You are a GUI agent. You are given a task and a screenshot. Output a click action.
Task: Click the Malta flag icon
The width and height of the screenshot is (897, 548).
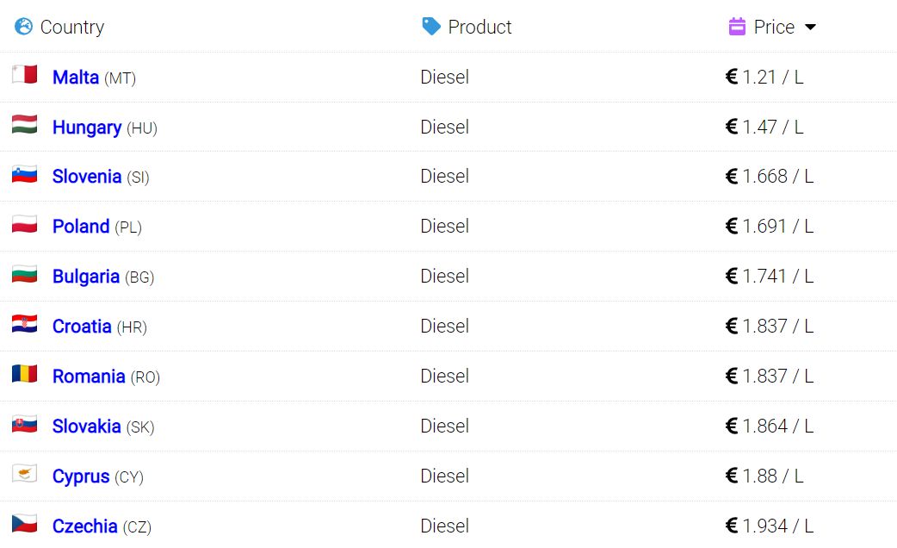tap(25, 74)
